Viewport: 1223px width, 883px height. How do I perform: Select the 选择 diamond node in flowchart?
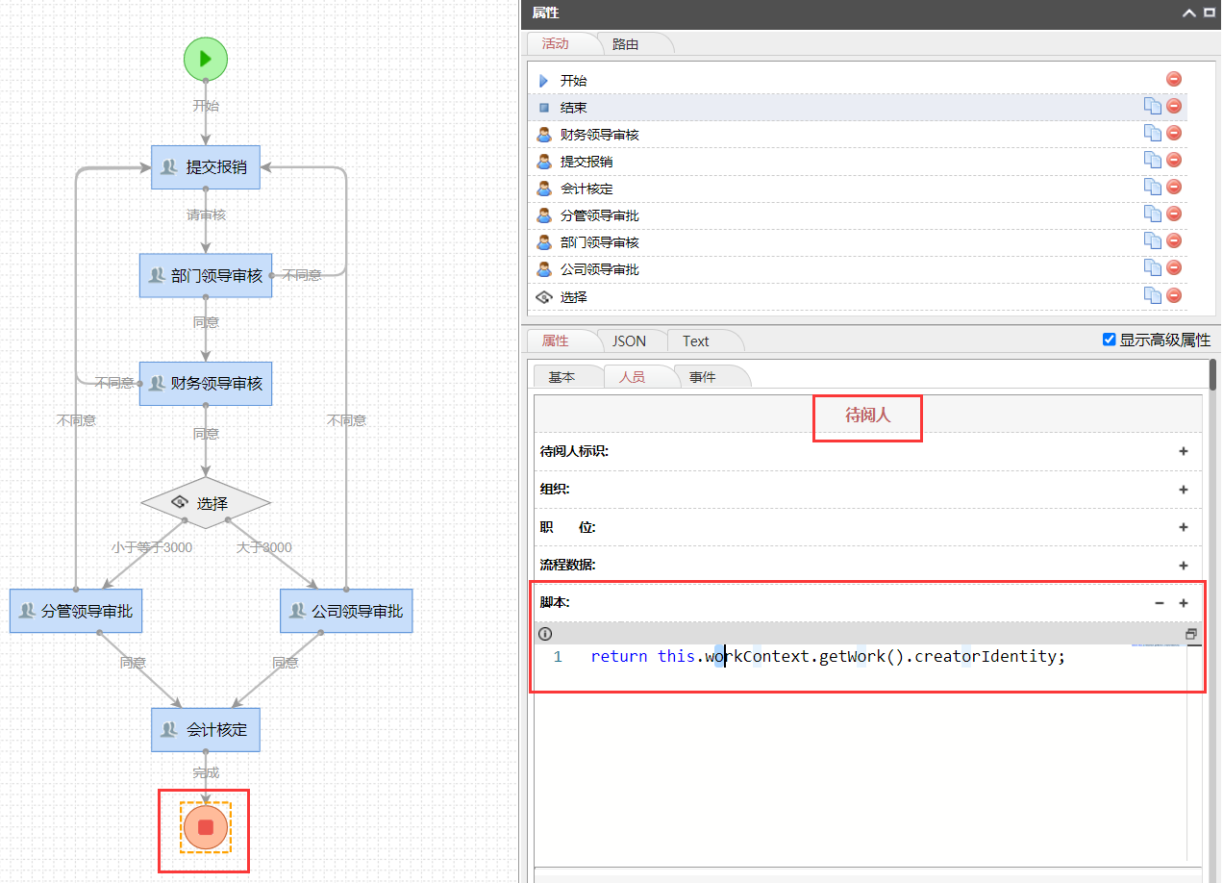coord(206,503)
